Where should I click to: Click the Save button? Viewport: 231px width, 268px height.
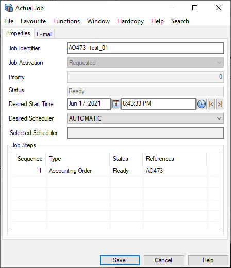(120, 260)
